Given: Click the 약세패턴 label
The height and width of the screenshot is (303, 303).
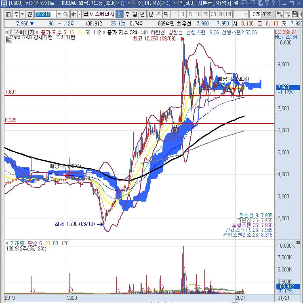Looking at the screenshot, I should (66, 37).
